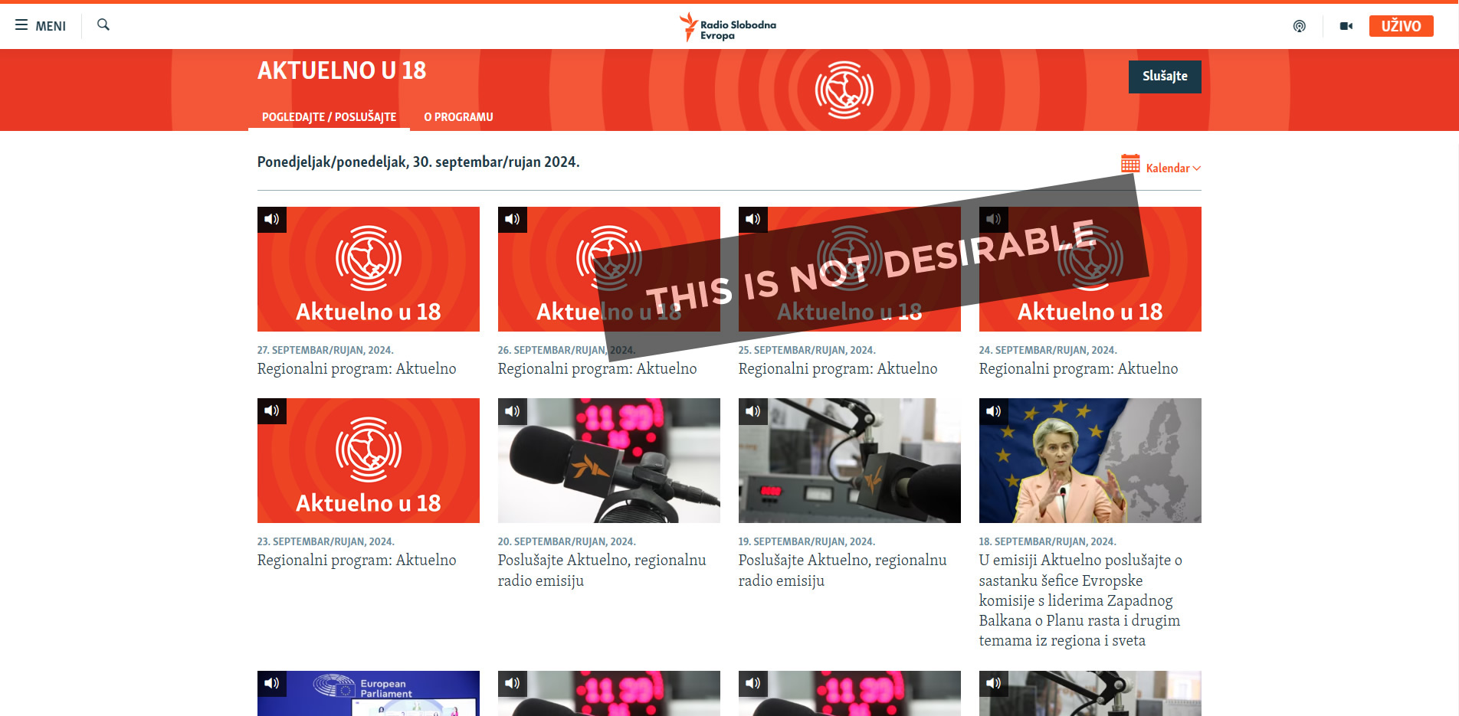Viewport: 1459px width, 716px height.
Task: Open the 23. septembar Regionalni program link
Action: [x=356, y=561]
